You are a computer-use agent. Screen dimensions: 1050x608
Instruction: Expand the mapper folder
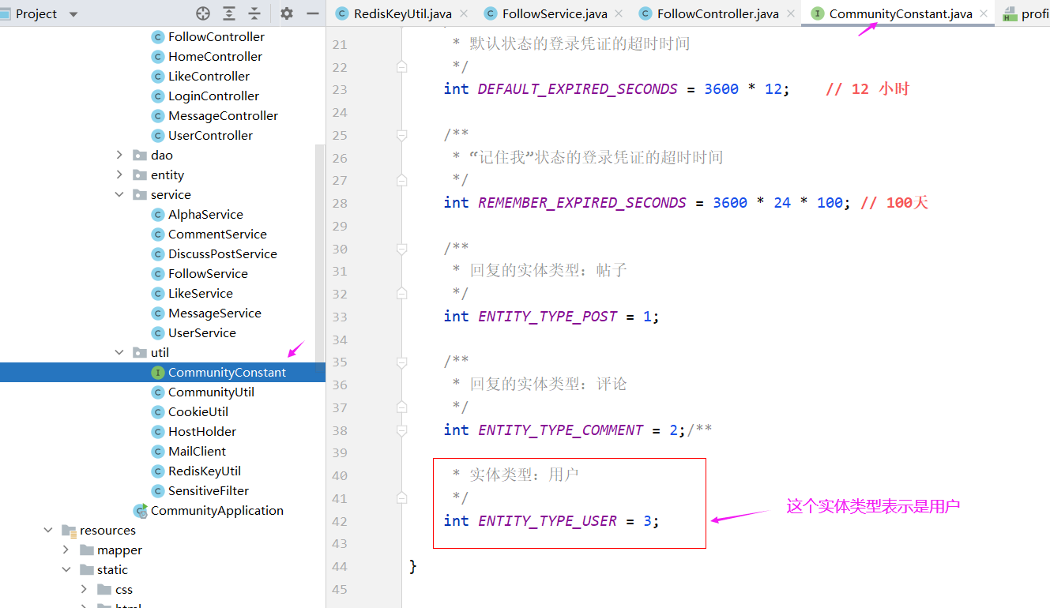[66, 550]
